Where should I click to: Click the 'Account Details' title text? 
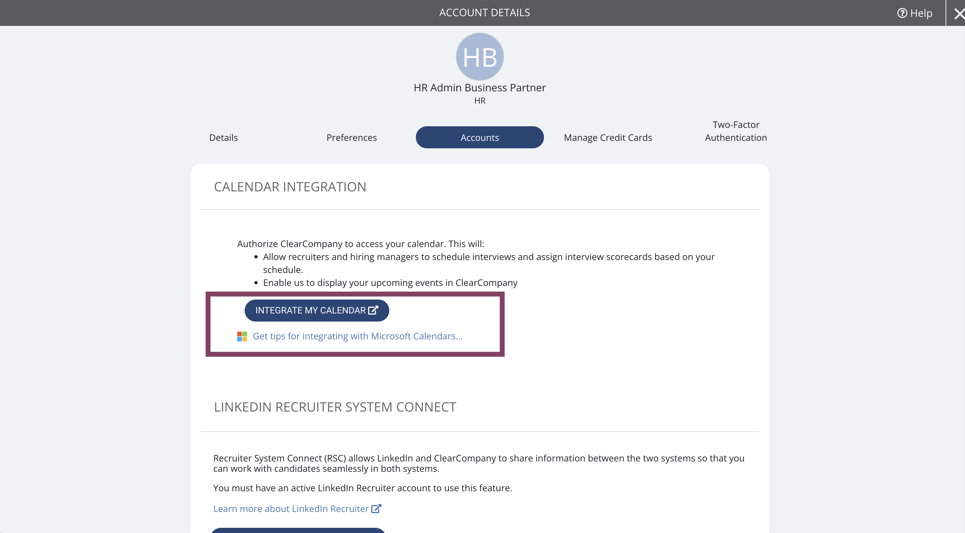tap(484, 13)
